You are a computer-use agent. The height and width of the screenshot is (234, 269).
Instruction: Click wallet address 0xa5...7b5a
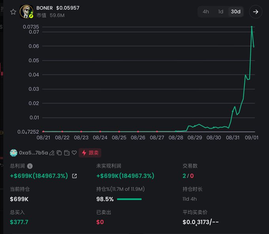[34, 153]
